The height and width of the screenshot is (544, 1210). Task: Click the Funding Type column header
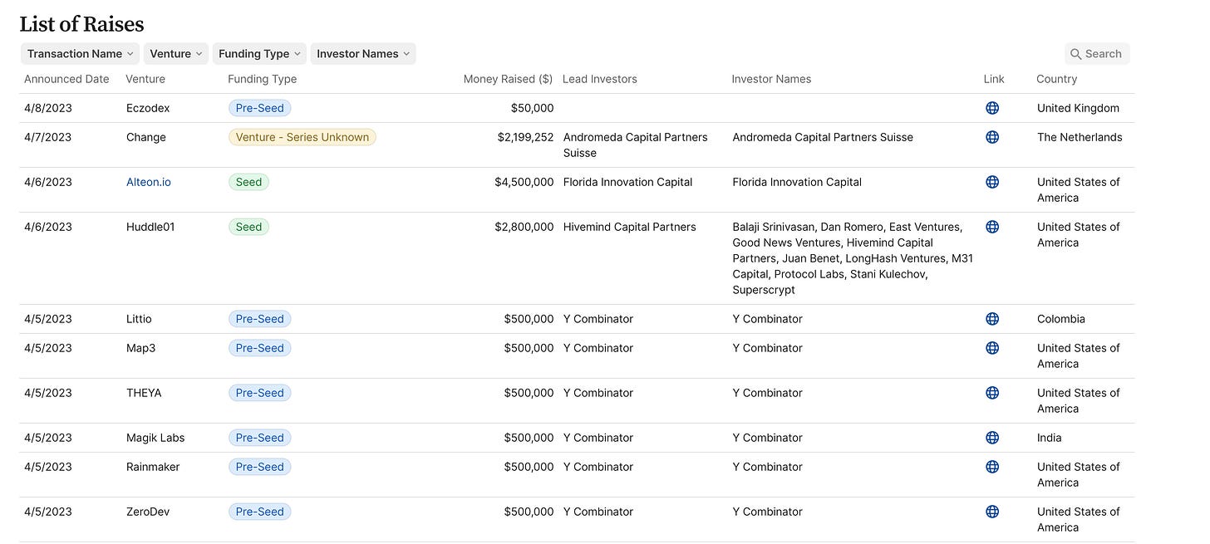[262, 79]
